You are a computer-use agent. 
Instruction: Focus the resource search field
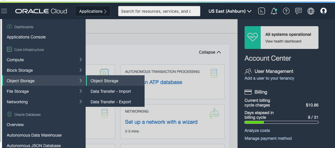click(159, 11)
